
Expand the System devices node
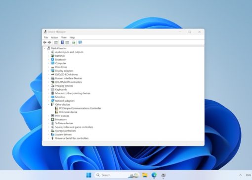pyautogui.click(x=48, y=135)
